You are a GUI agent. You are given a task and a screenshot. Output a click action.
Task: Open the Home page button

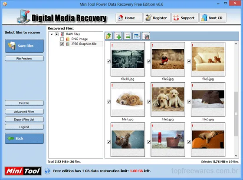click(x=129, y=18)
